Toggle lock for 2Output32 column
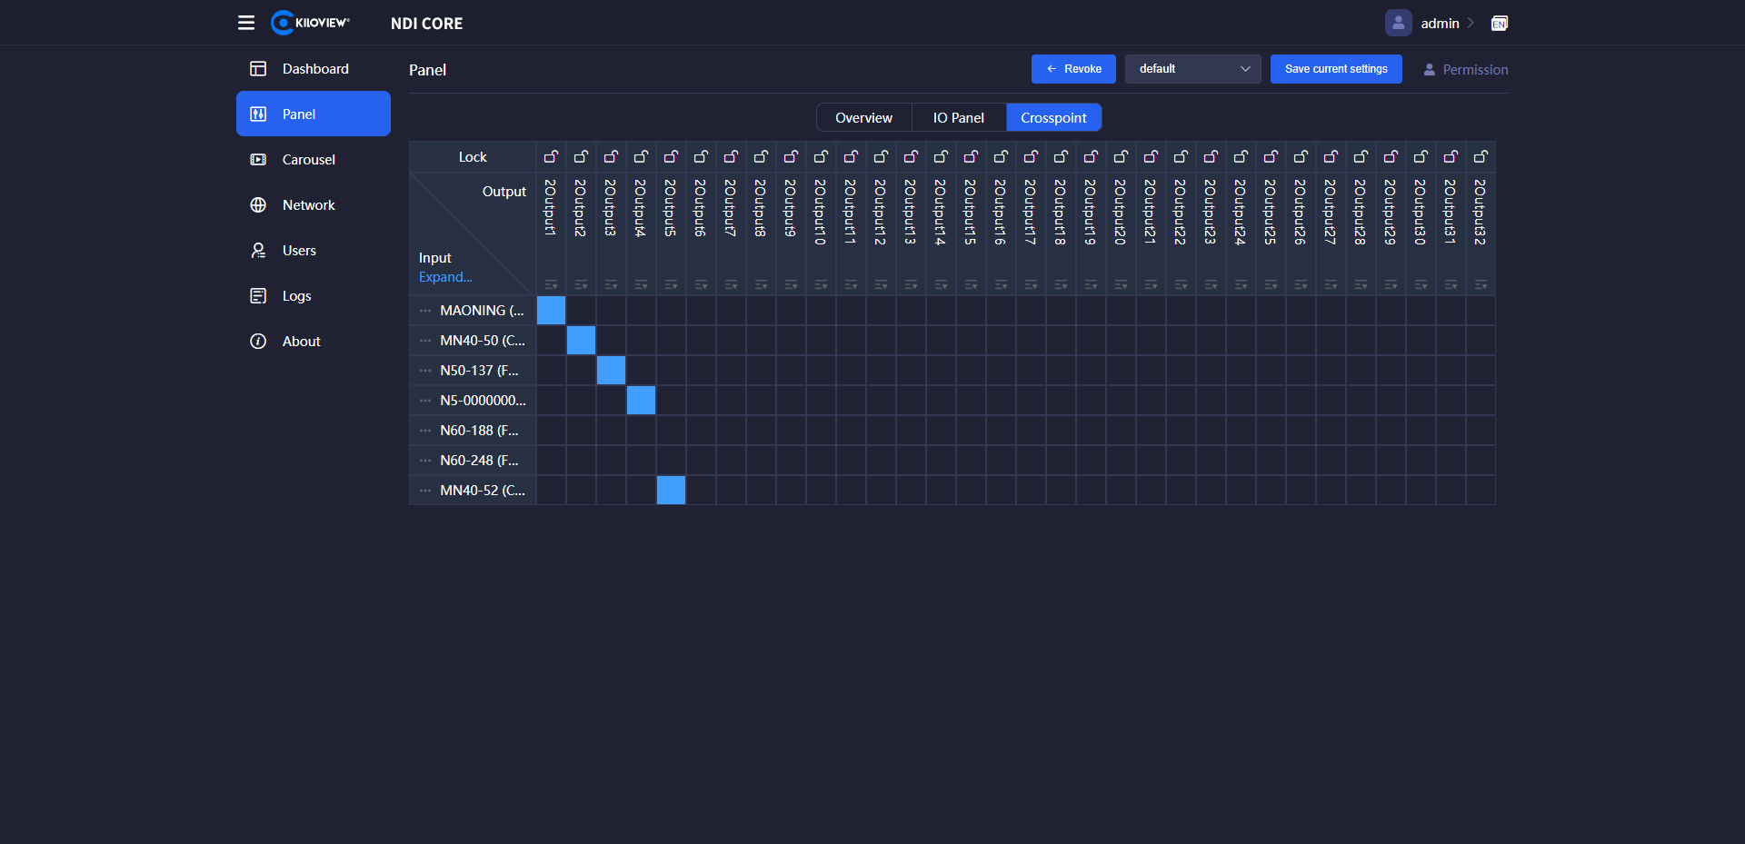The image size is (1745, 844). pos(1481,157)
